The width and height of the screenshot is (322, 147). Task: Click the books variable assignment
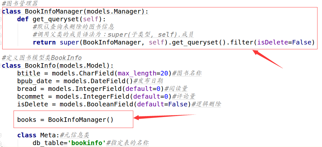27,120
